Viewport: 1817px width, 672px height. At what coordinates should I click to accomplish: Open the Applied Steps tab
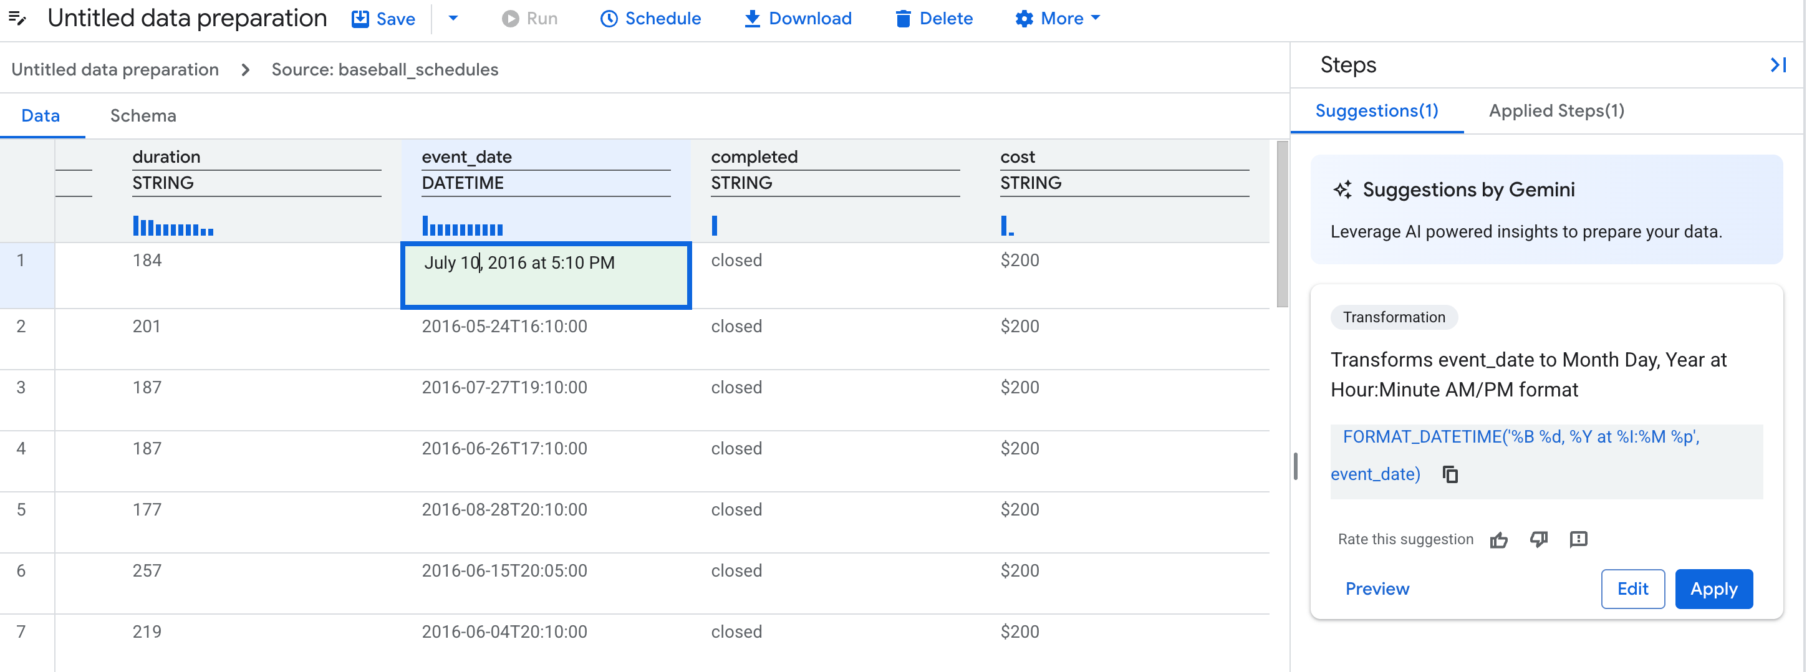coord(1556,111)
